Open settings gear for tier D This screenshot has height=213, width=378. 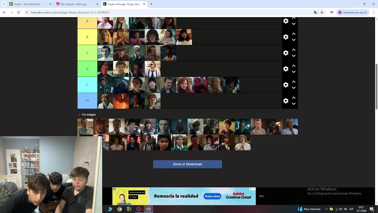pyautogui.click(x=286, y=69)
